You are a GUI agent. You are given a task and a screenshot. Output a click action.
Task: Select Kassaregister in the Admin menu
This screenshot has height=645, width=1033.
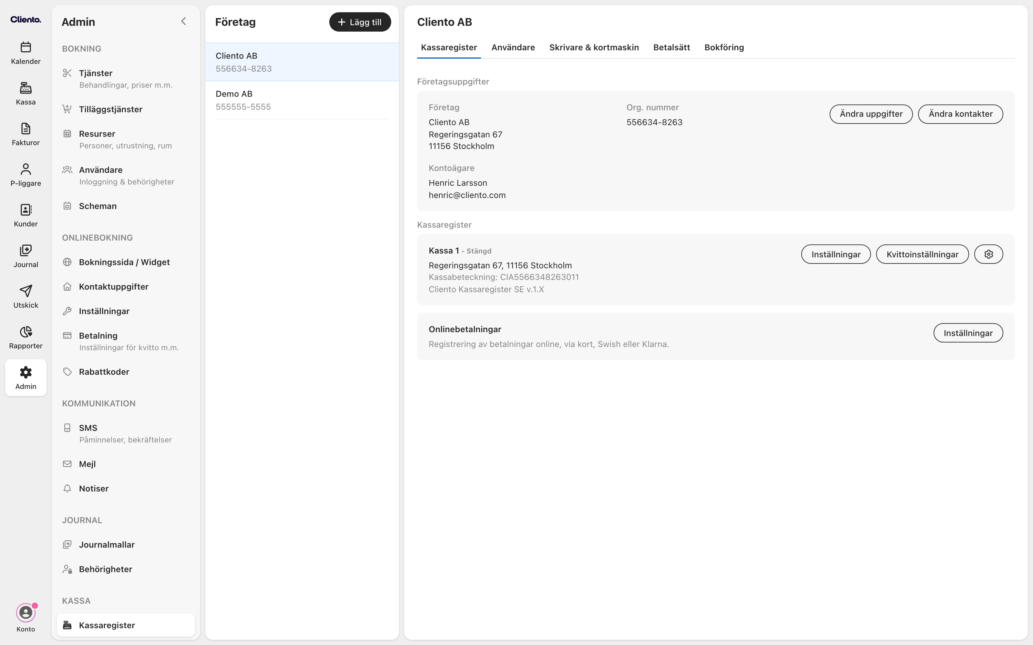pos(126,625)
